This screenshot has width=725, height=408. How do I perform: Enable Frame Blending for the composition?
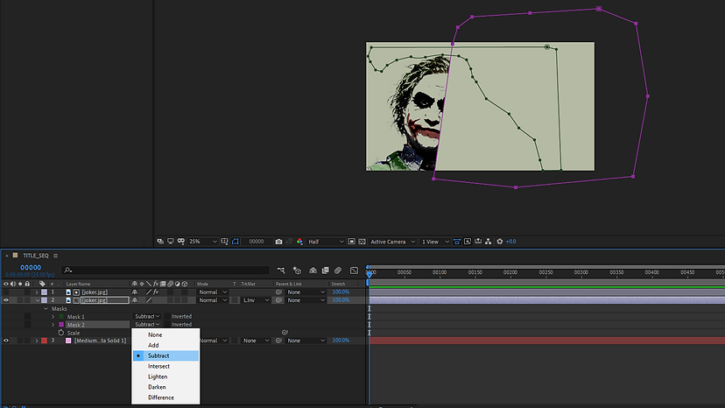pyautogui.click(x=326, y=271)
